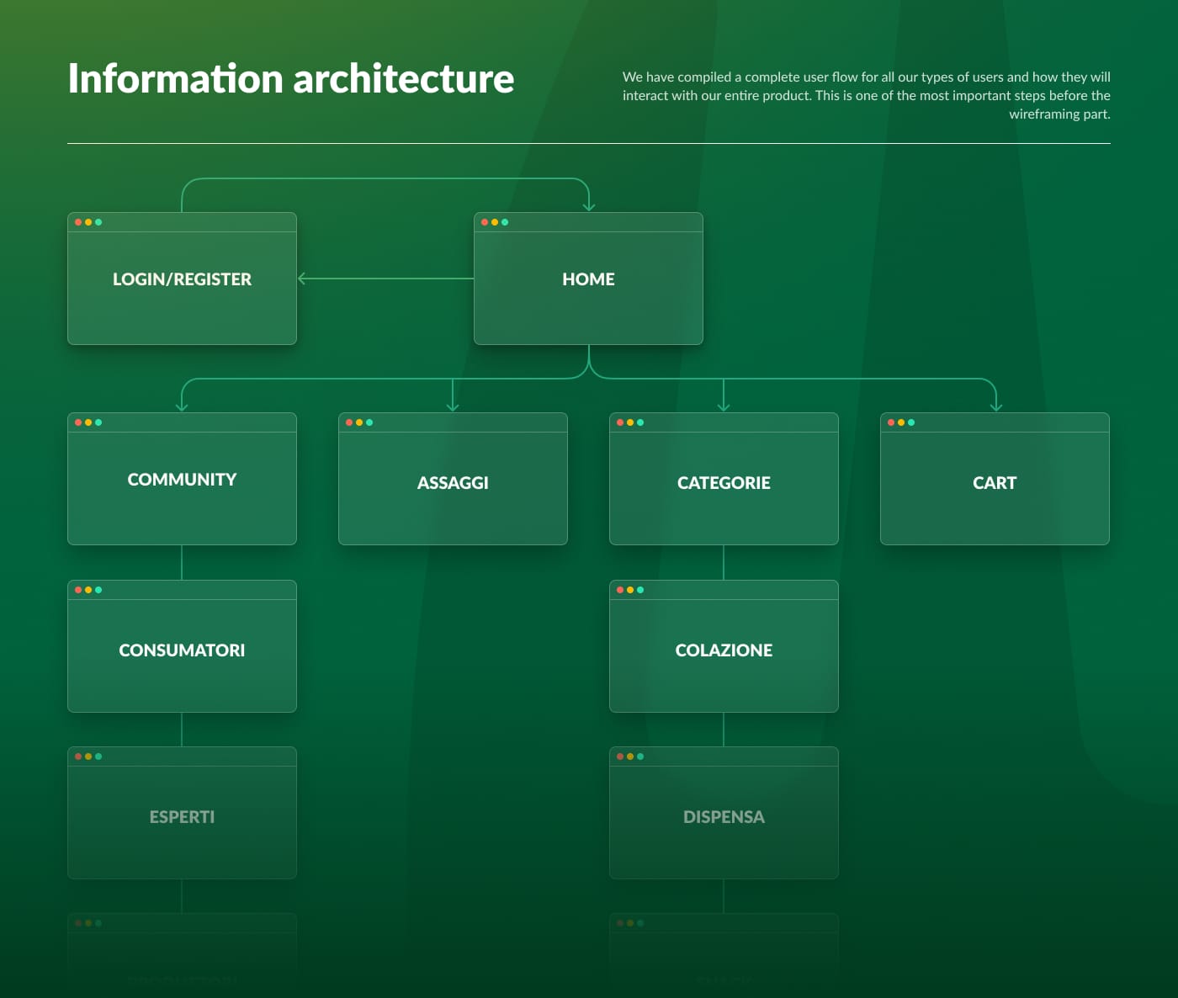Select the LOGIN/REGISTER card
The image size is (1178, 998).
tap(182, 279)
